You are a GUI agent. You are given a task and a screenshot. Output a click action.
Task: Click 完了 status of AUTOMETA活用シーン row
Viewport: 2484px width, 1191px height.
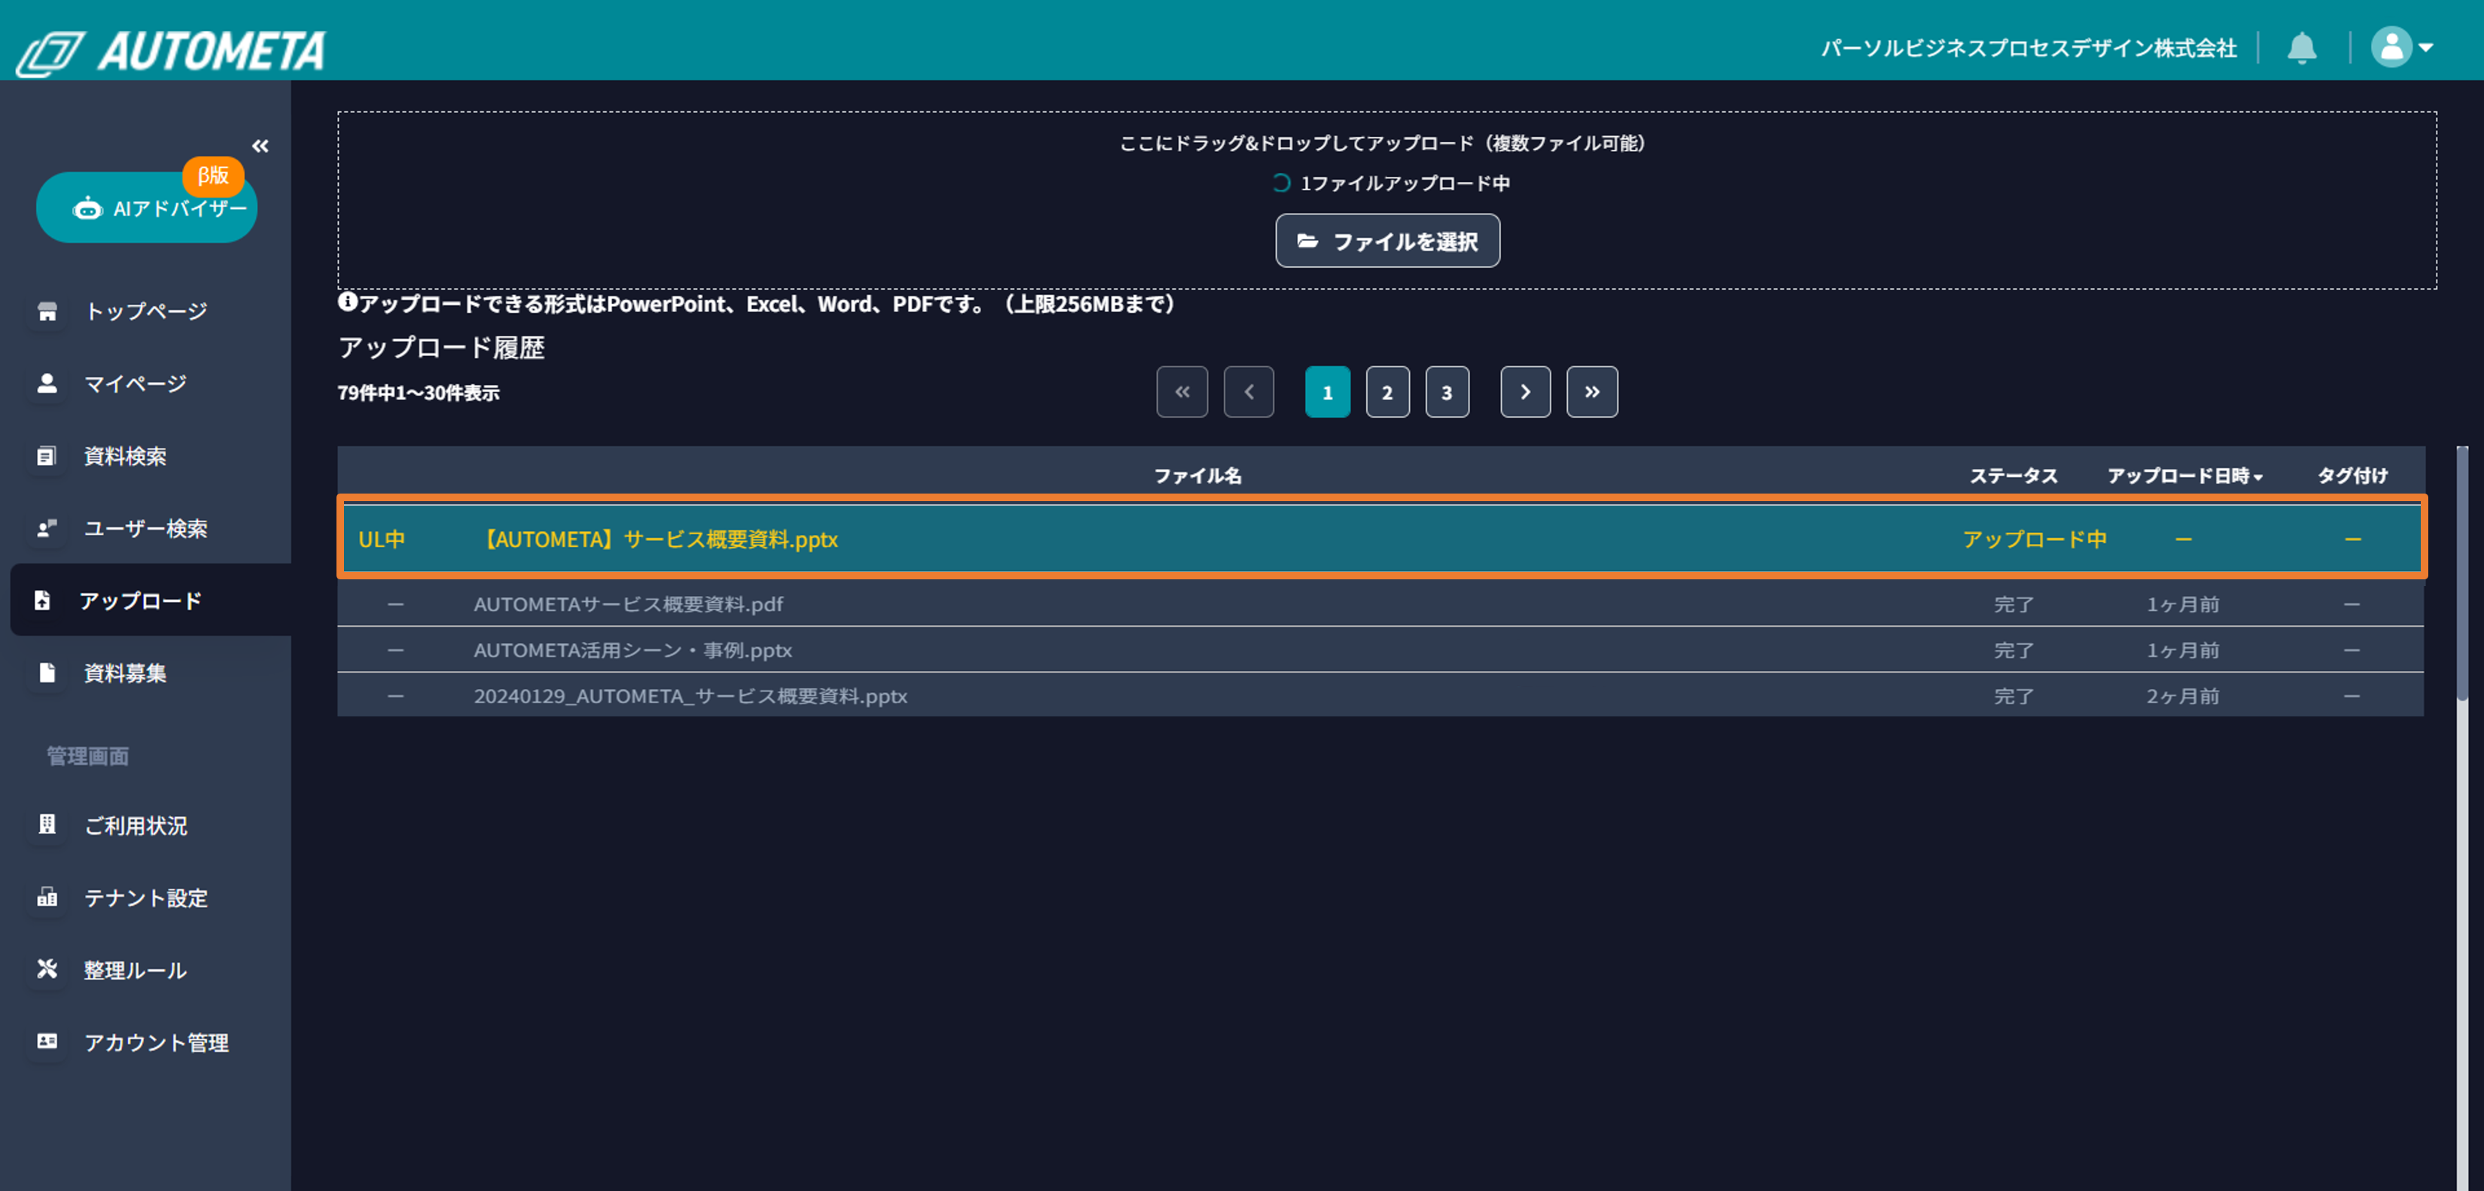click(2014, 651)
